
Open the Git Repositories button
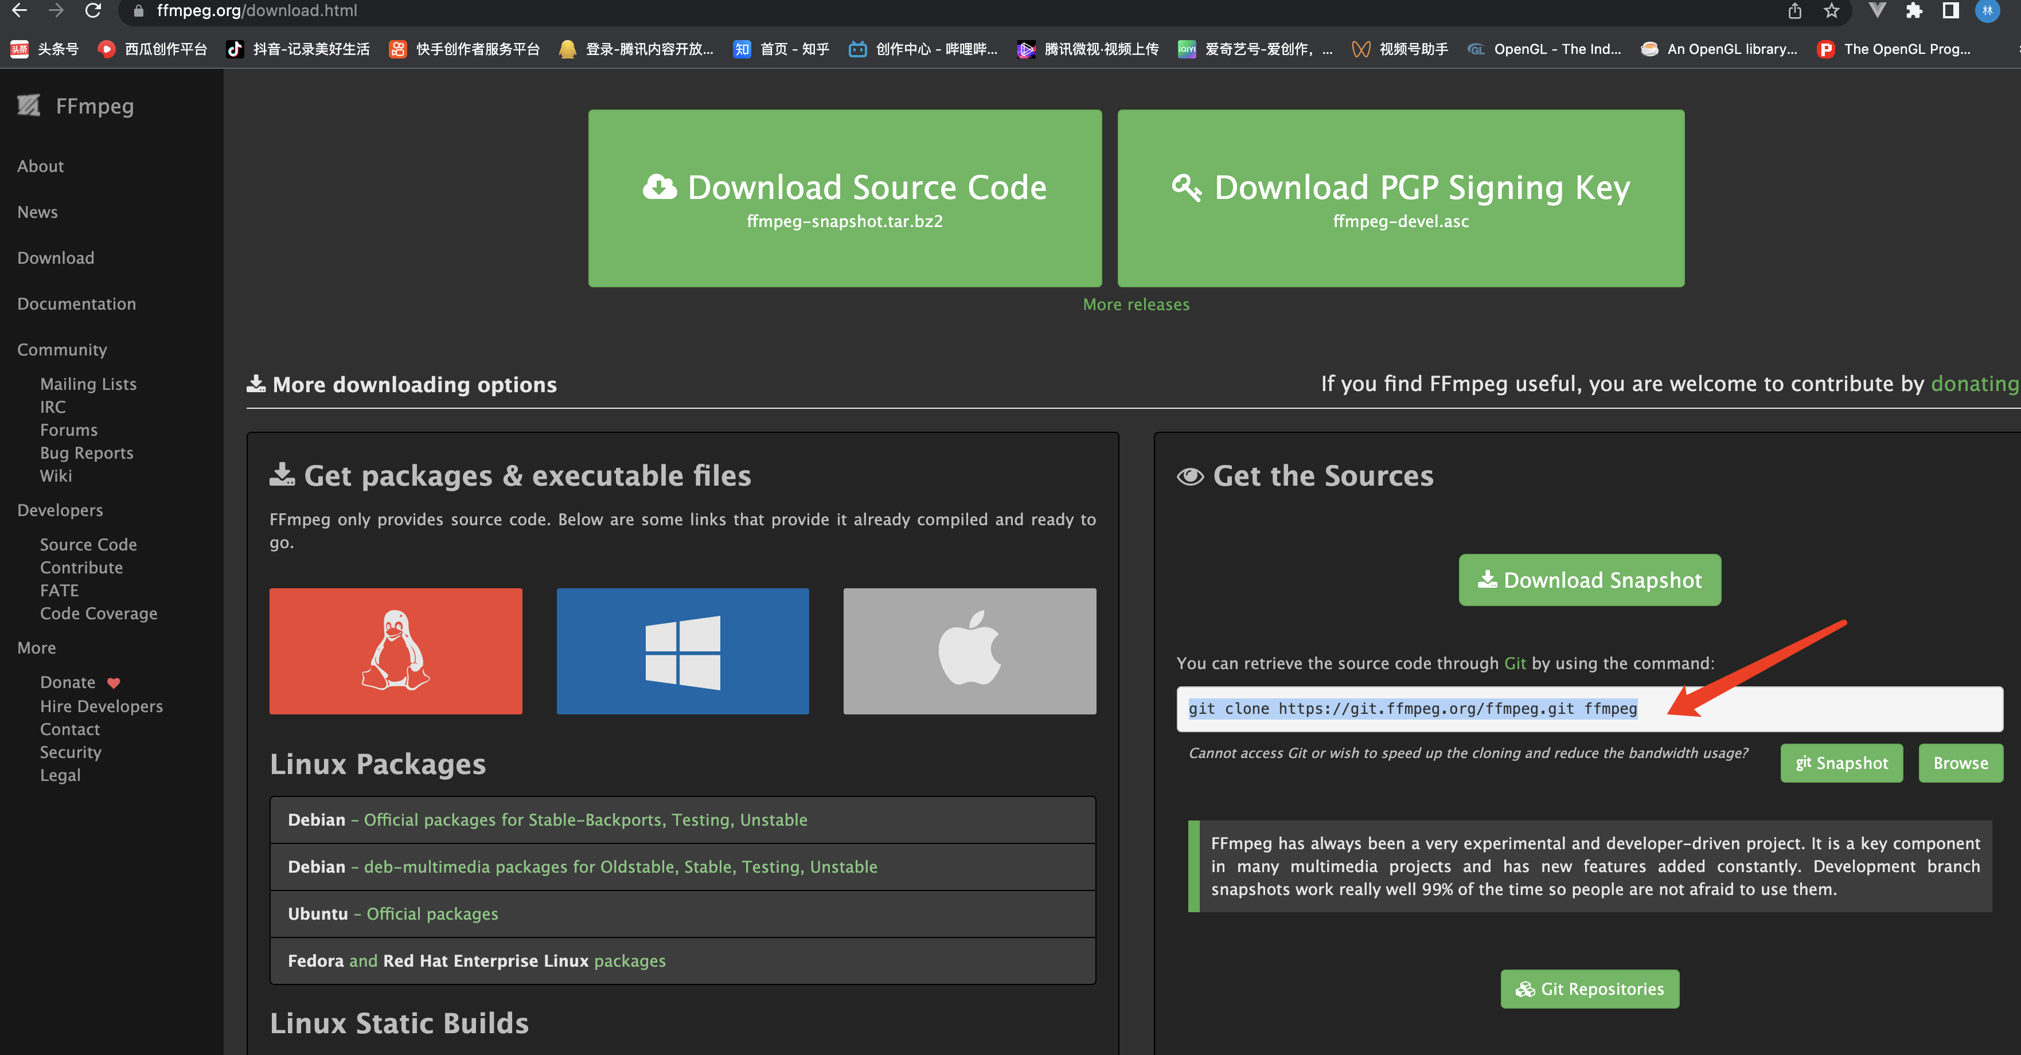pyautogui.click(x=1590, y=989)
